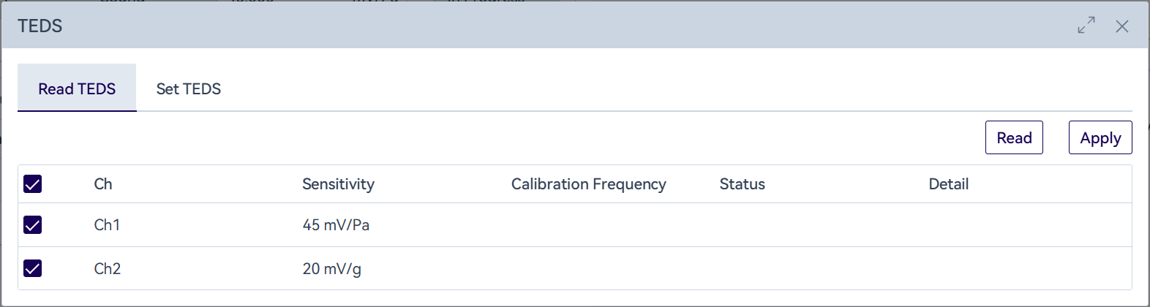The width and height of the screenshot is (1150, 307).
Task: Open the Set TEDS tab
Action: click(x=188, y=88)
